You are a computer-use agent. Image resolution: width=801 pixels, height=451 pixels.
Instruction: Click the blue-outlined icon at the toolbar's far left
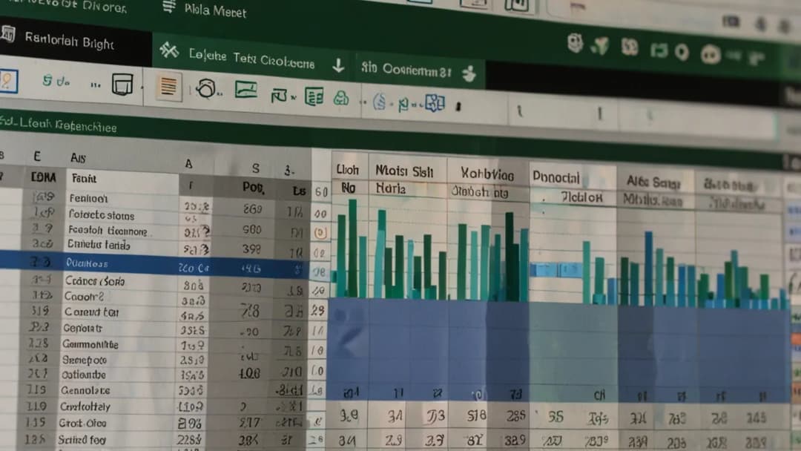[8, 81]
